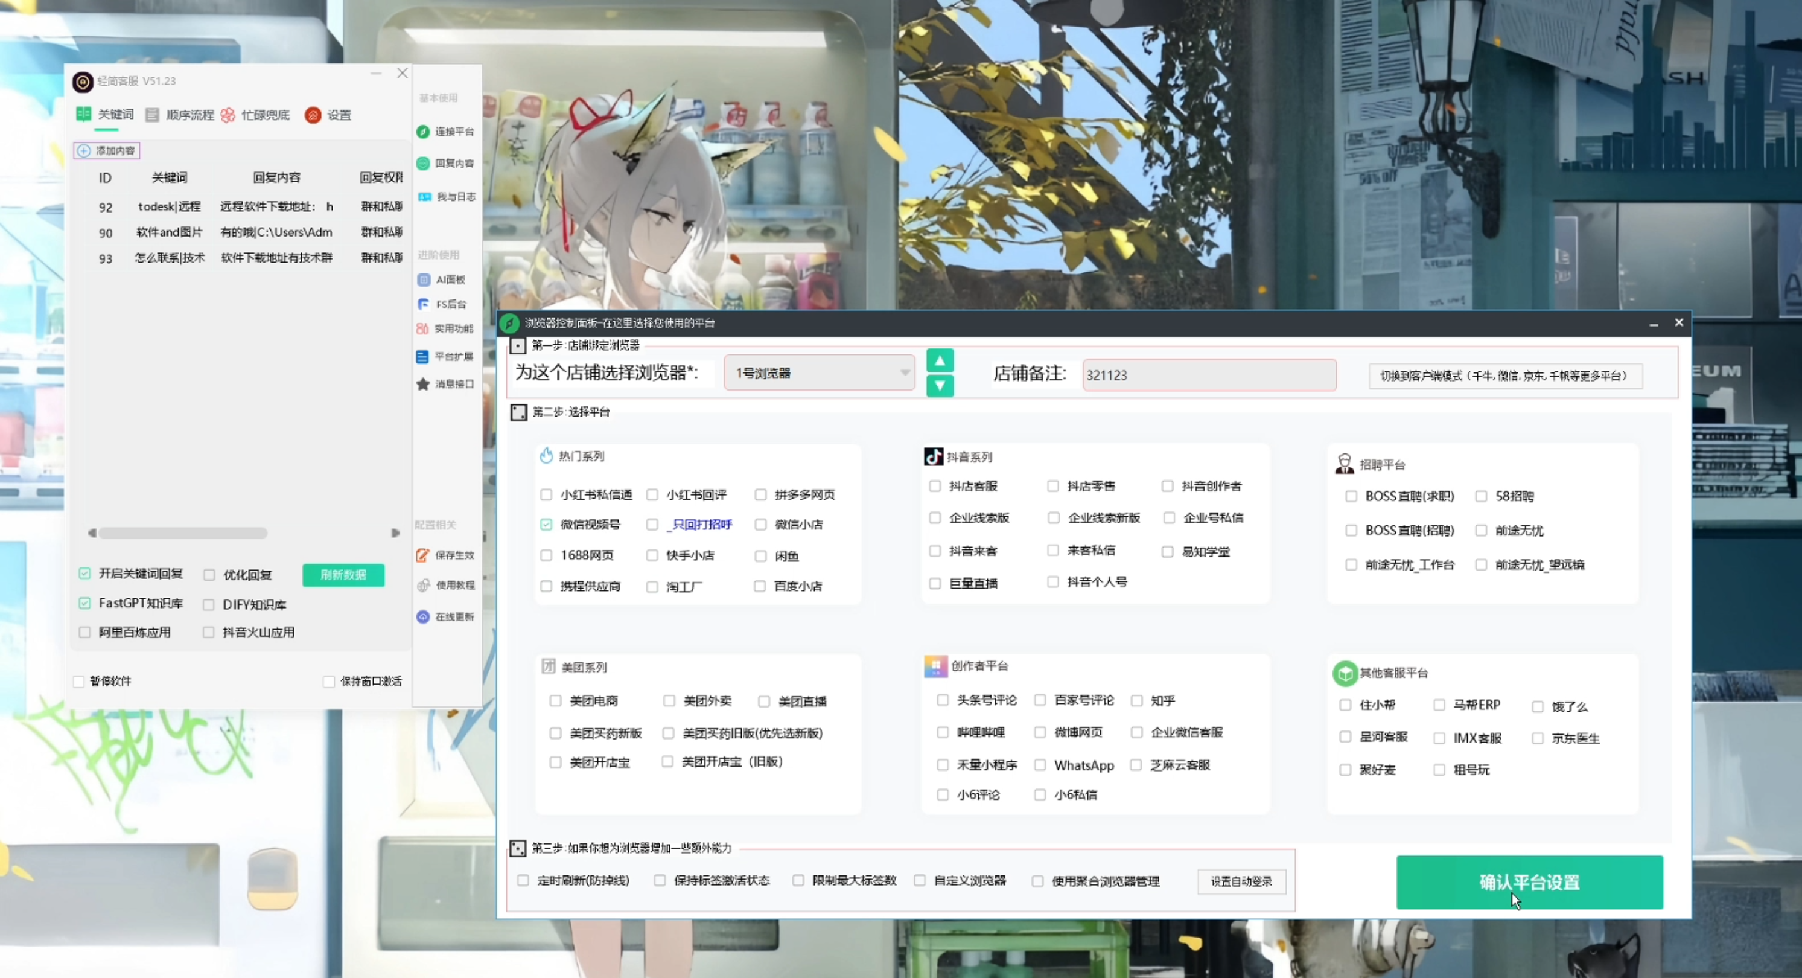The image size is (1802, 978).
Task: Check the 抖店客服 checkbox
Action: point(935,485)
